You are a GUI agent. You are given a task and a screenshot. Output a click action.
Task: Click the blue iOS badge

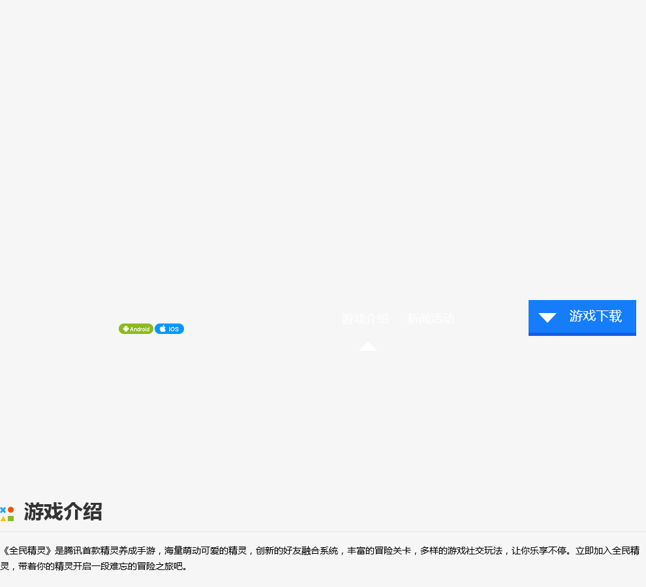tap(169, 329)
